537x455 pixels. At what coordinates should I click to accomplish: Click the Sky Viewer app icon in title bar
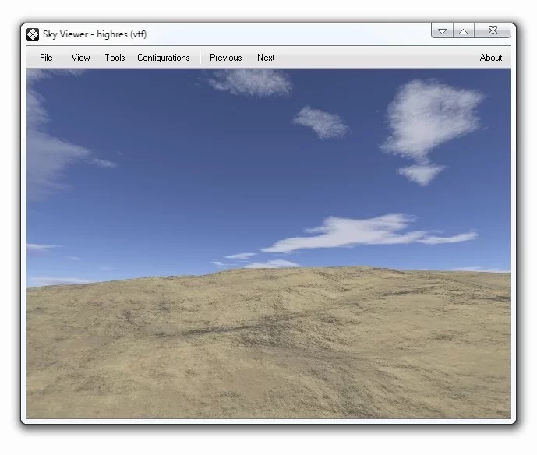33,34
